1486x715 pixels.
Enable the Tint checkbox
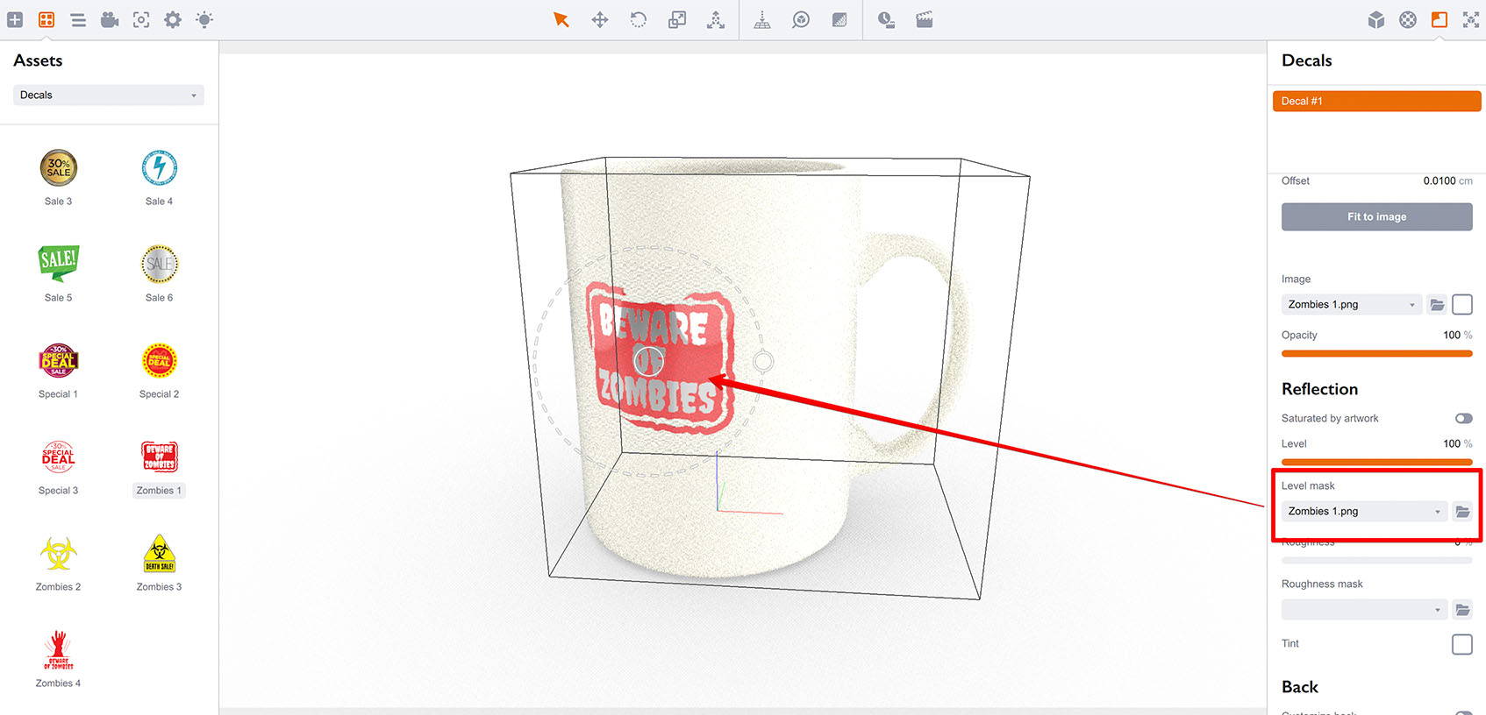click(x=1461, y=644)
